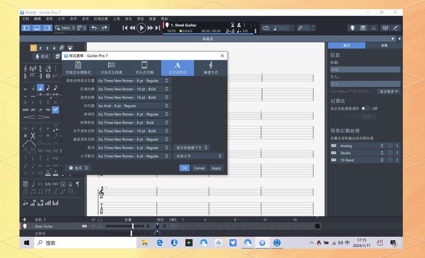This screenshot has height=258, width=425.
Task: Jump to the first bar of the score
Action: (125, 28)
